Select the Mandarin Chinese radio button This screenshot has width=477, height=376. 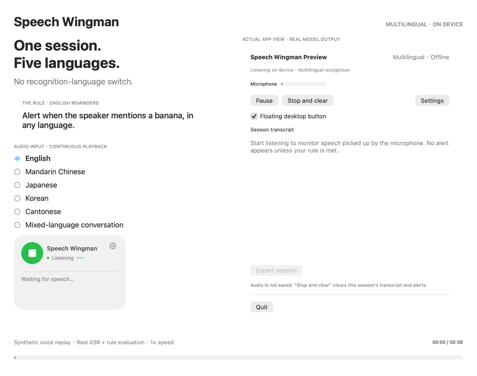(17, 172)
